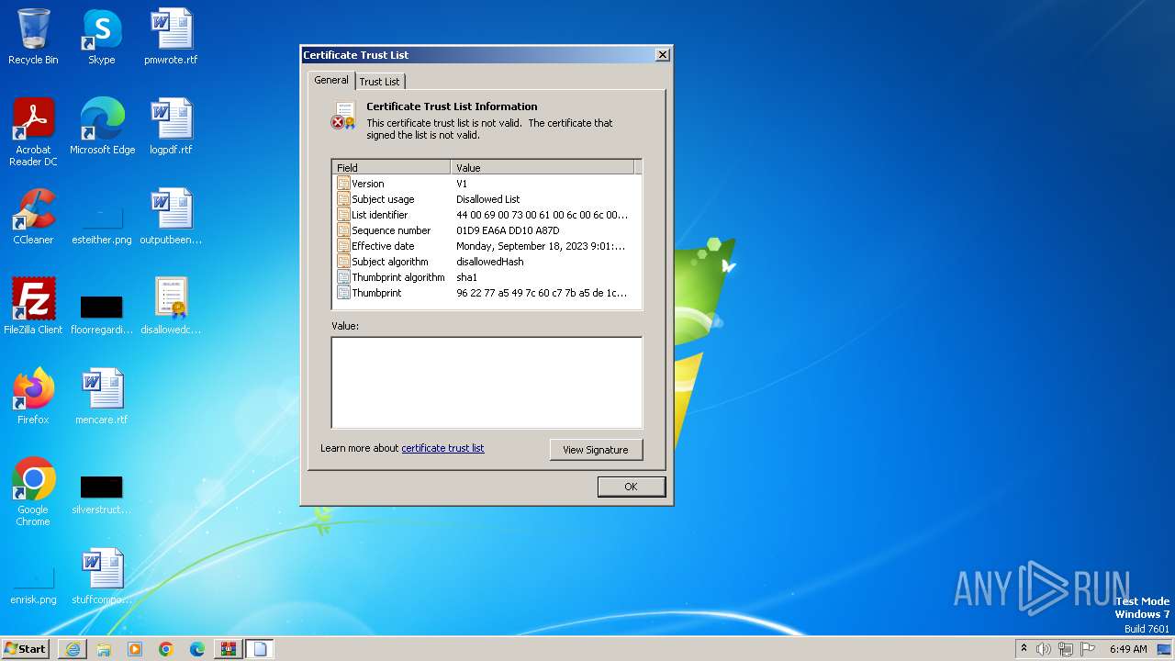Click the Disallowed List value cell

(487, 199)
